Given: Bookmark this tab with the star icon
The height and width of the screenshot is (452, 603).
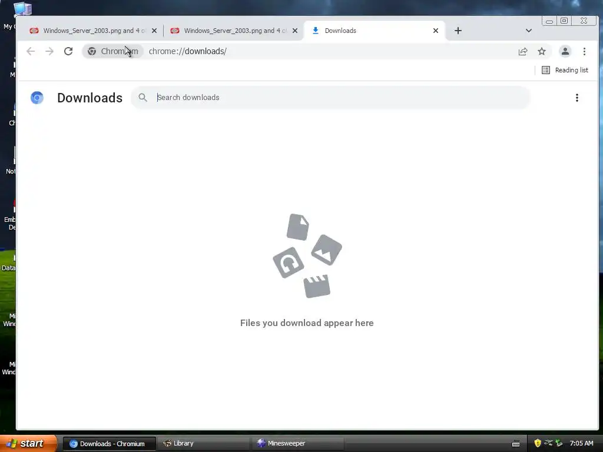Looking at the screenshot, I should 542,51.
